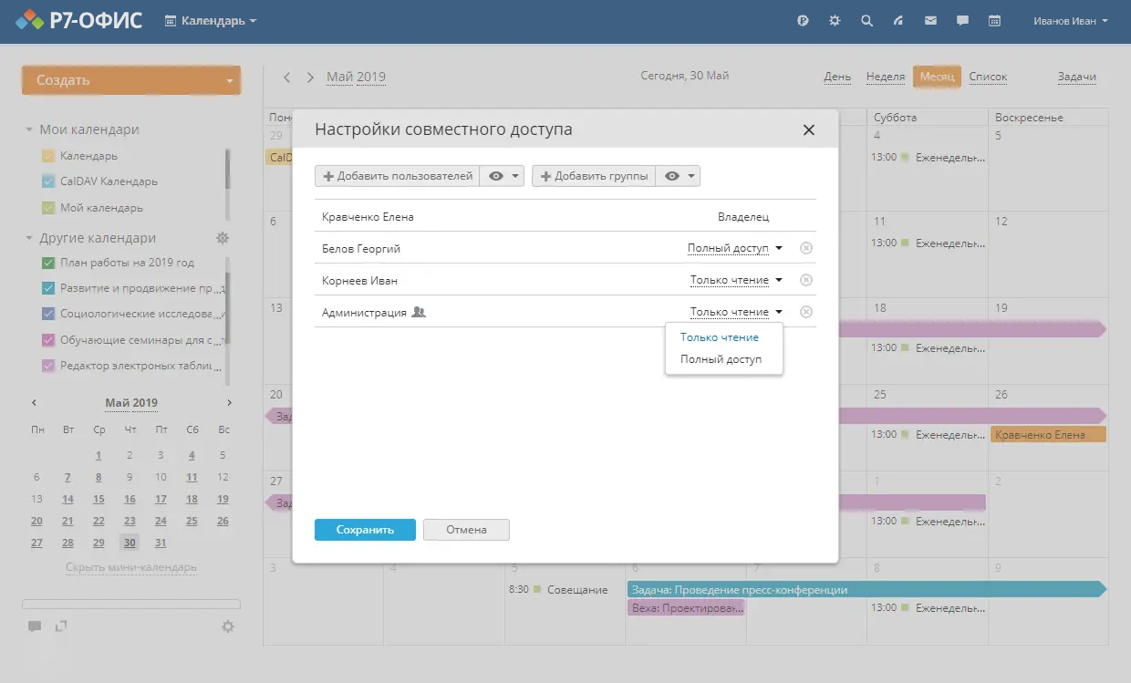Viewport: 1131px width, 683px height.
Task: Choose Только чтение from the open menu
Action: [x=720, y=337]
